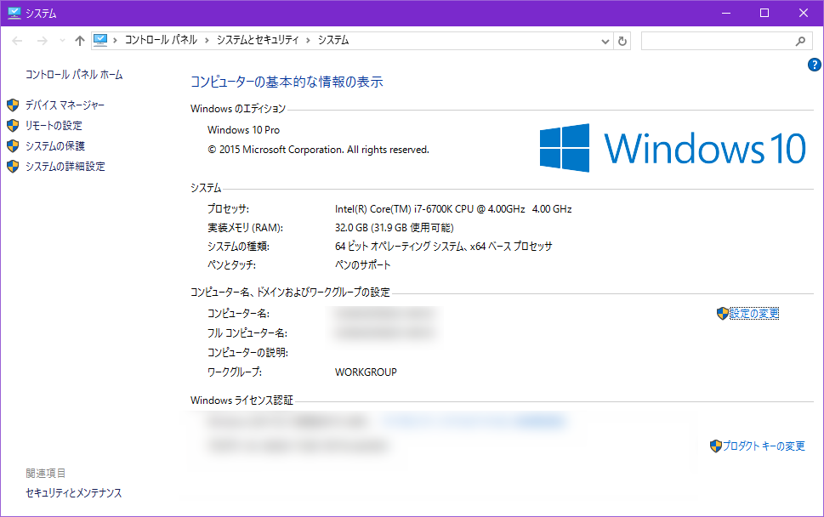
Task: Click the forward navigation arrow
Action: tap(42, 41)
